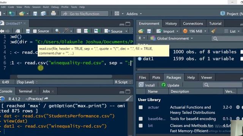The height and width of the screenshot is (136, 243).
Task: Open actuar package documentation link
Action: click(x=153, y=107)
